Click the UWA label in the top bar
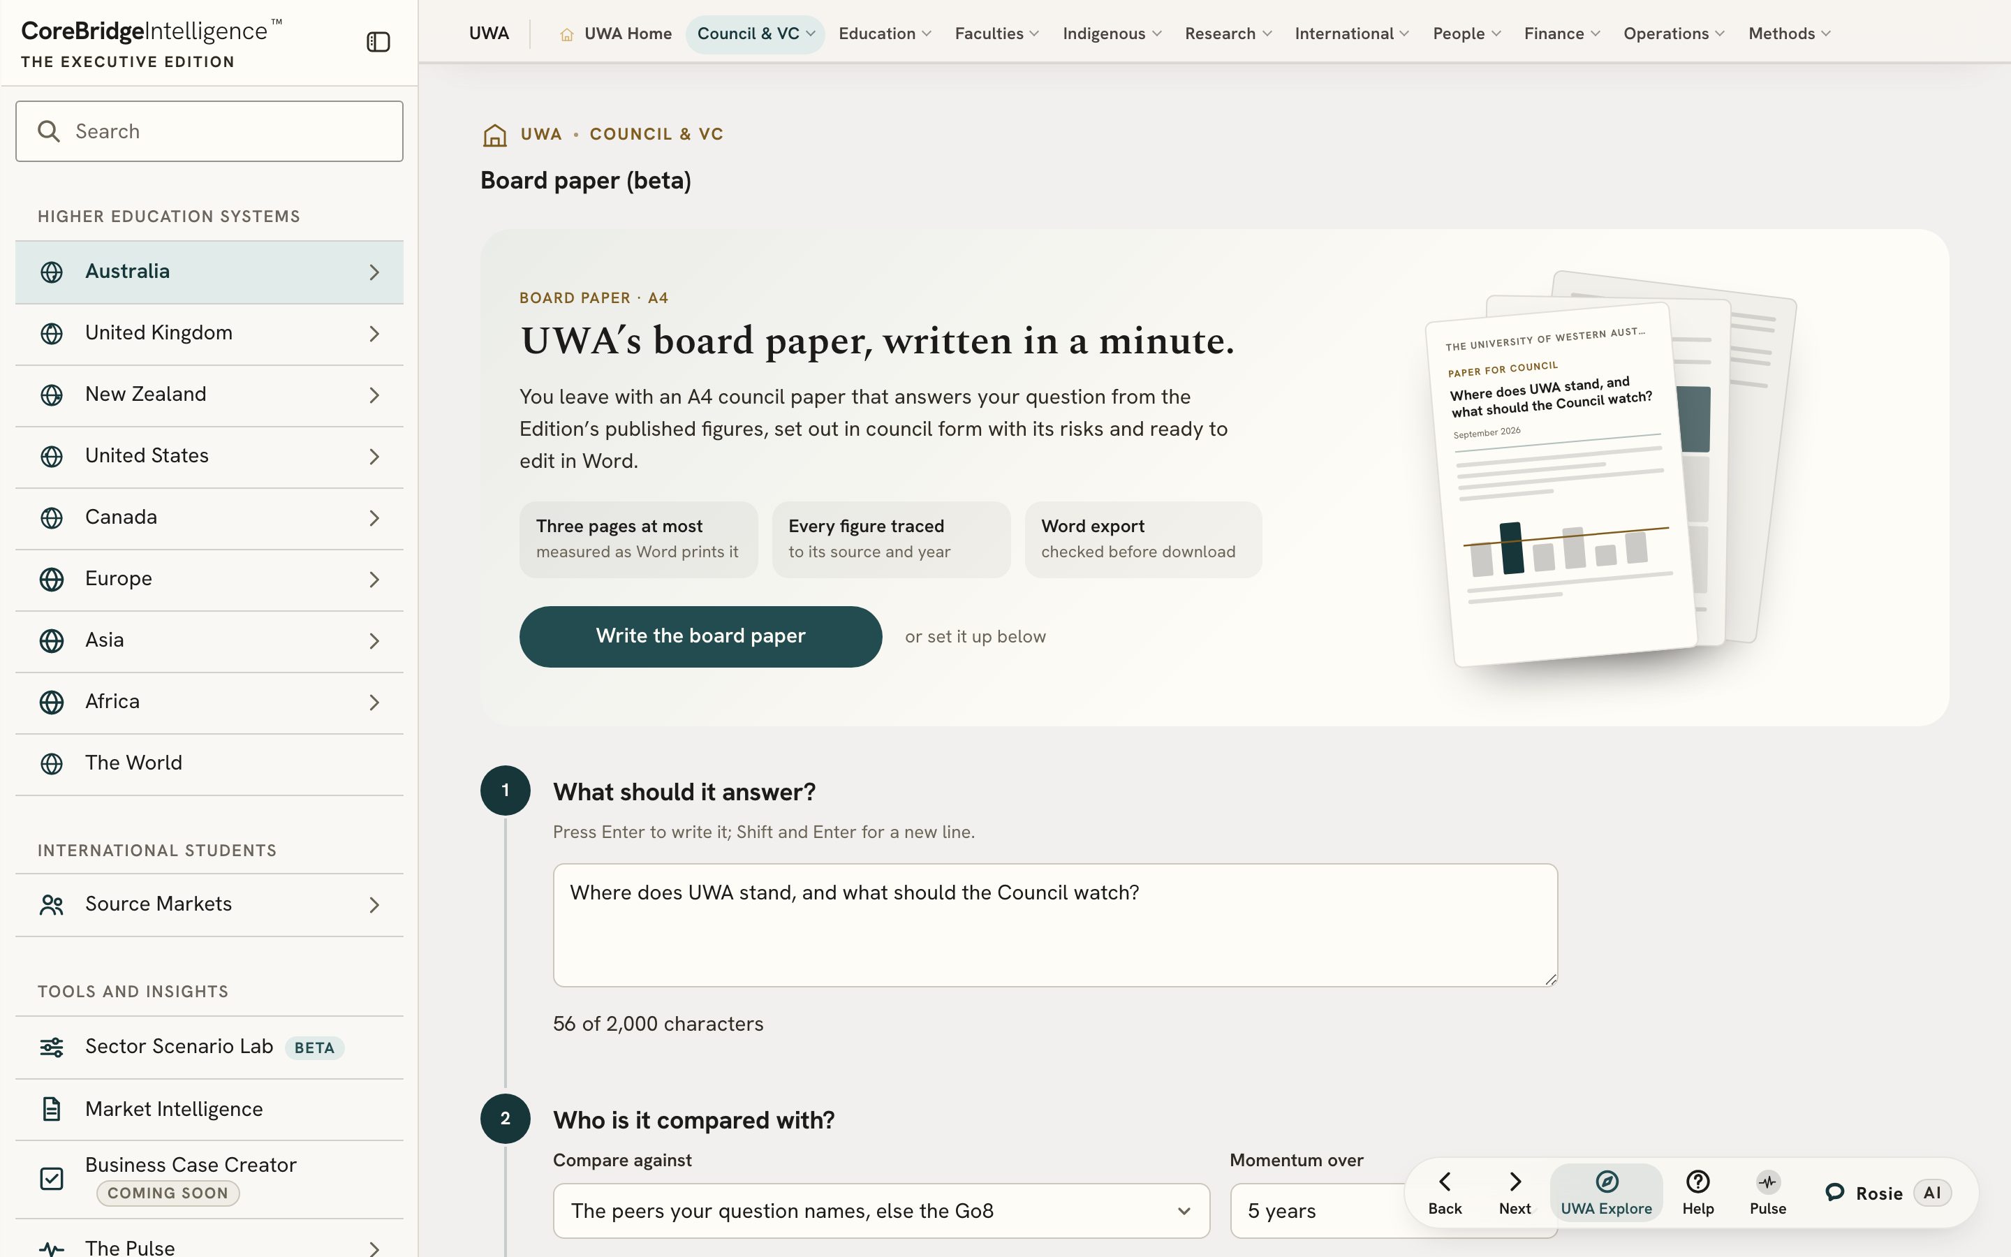The image size is (2011, 1257). point(489,34)
